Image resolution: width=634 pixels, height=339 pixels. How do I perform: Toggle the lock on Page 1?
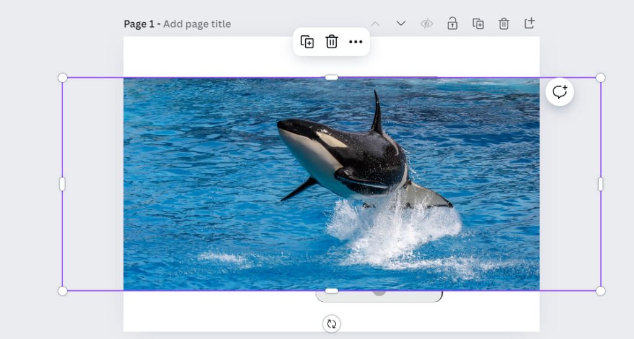tap(453, 24)
